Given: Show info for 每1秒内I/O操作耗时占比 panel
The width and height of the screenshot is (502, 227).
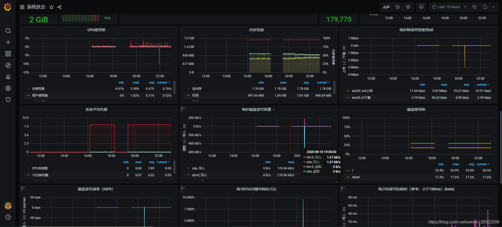Looking at the screenshot, I should 182,188.
